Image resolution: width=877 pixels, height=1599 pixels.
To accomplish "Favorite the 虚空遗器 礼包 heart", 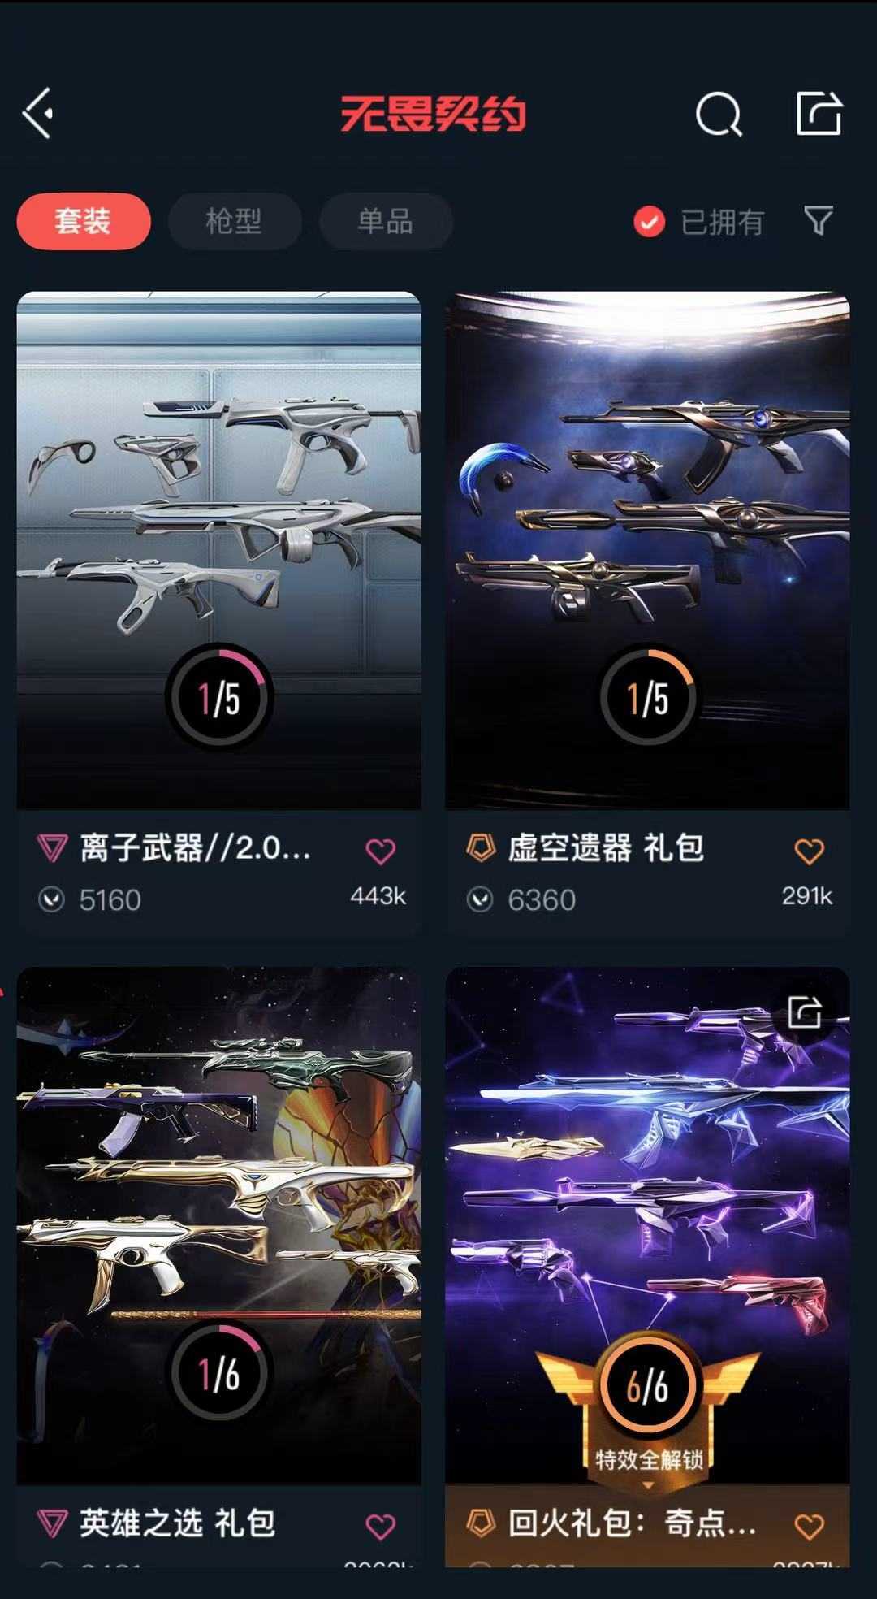I will pos(809,851).
